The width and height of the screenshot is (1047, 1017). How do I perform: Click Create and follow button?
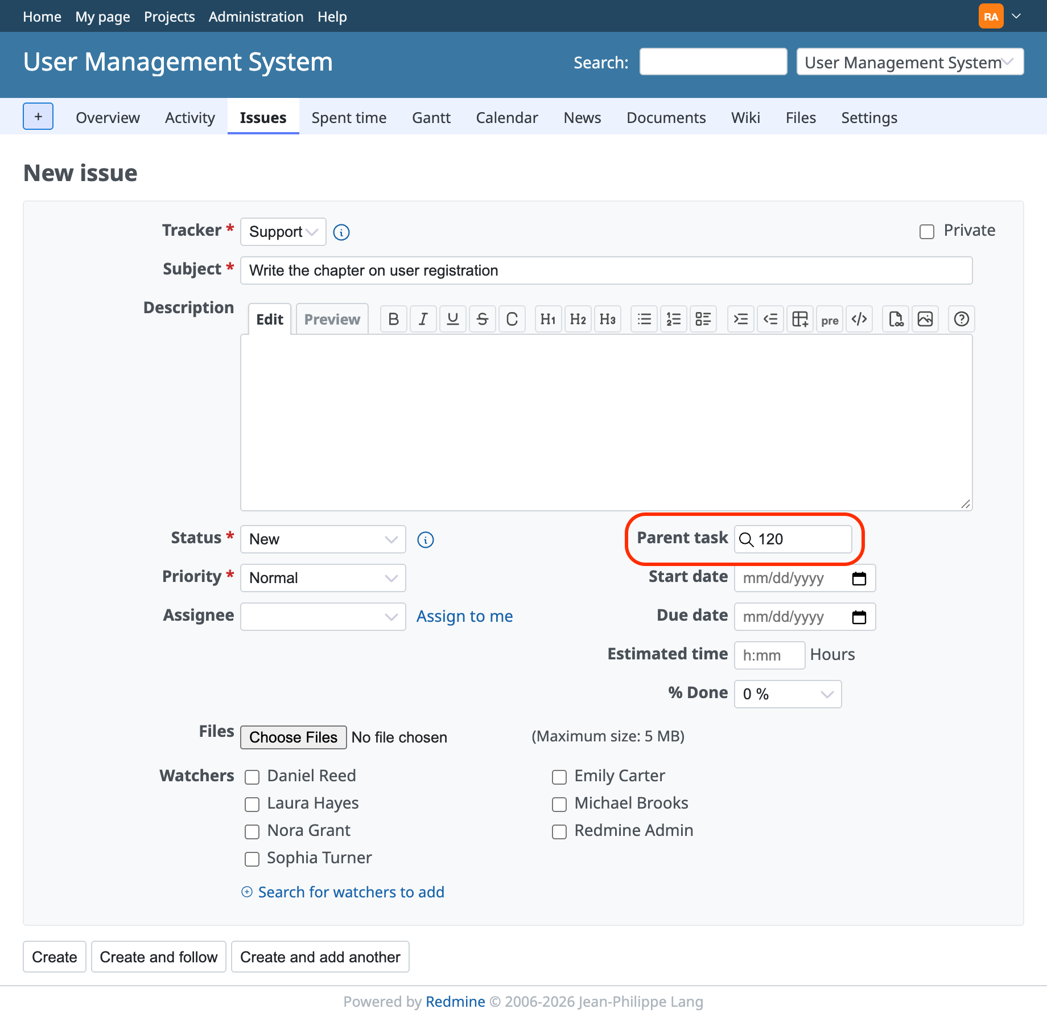[x=159, y=957]
